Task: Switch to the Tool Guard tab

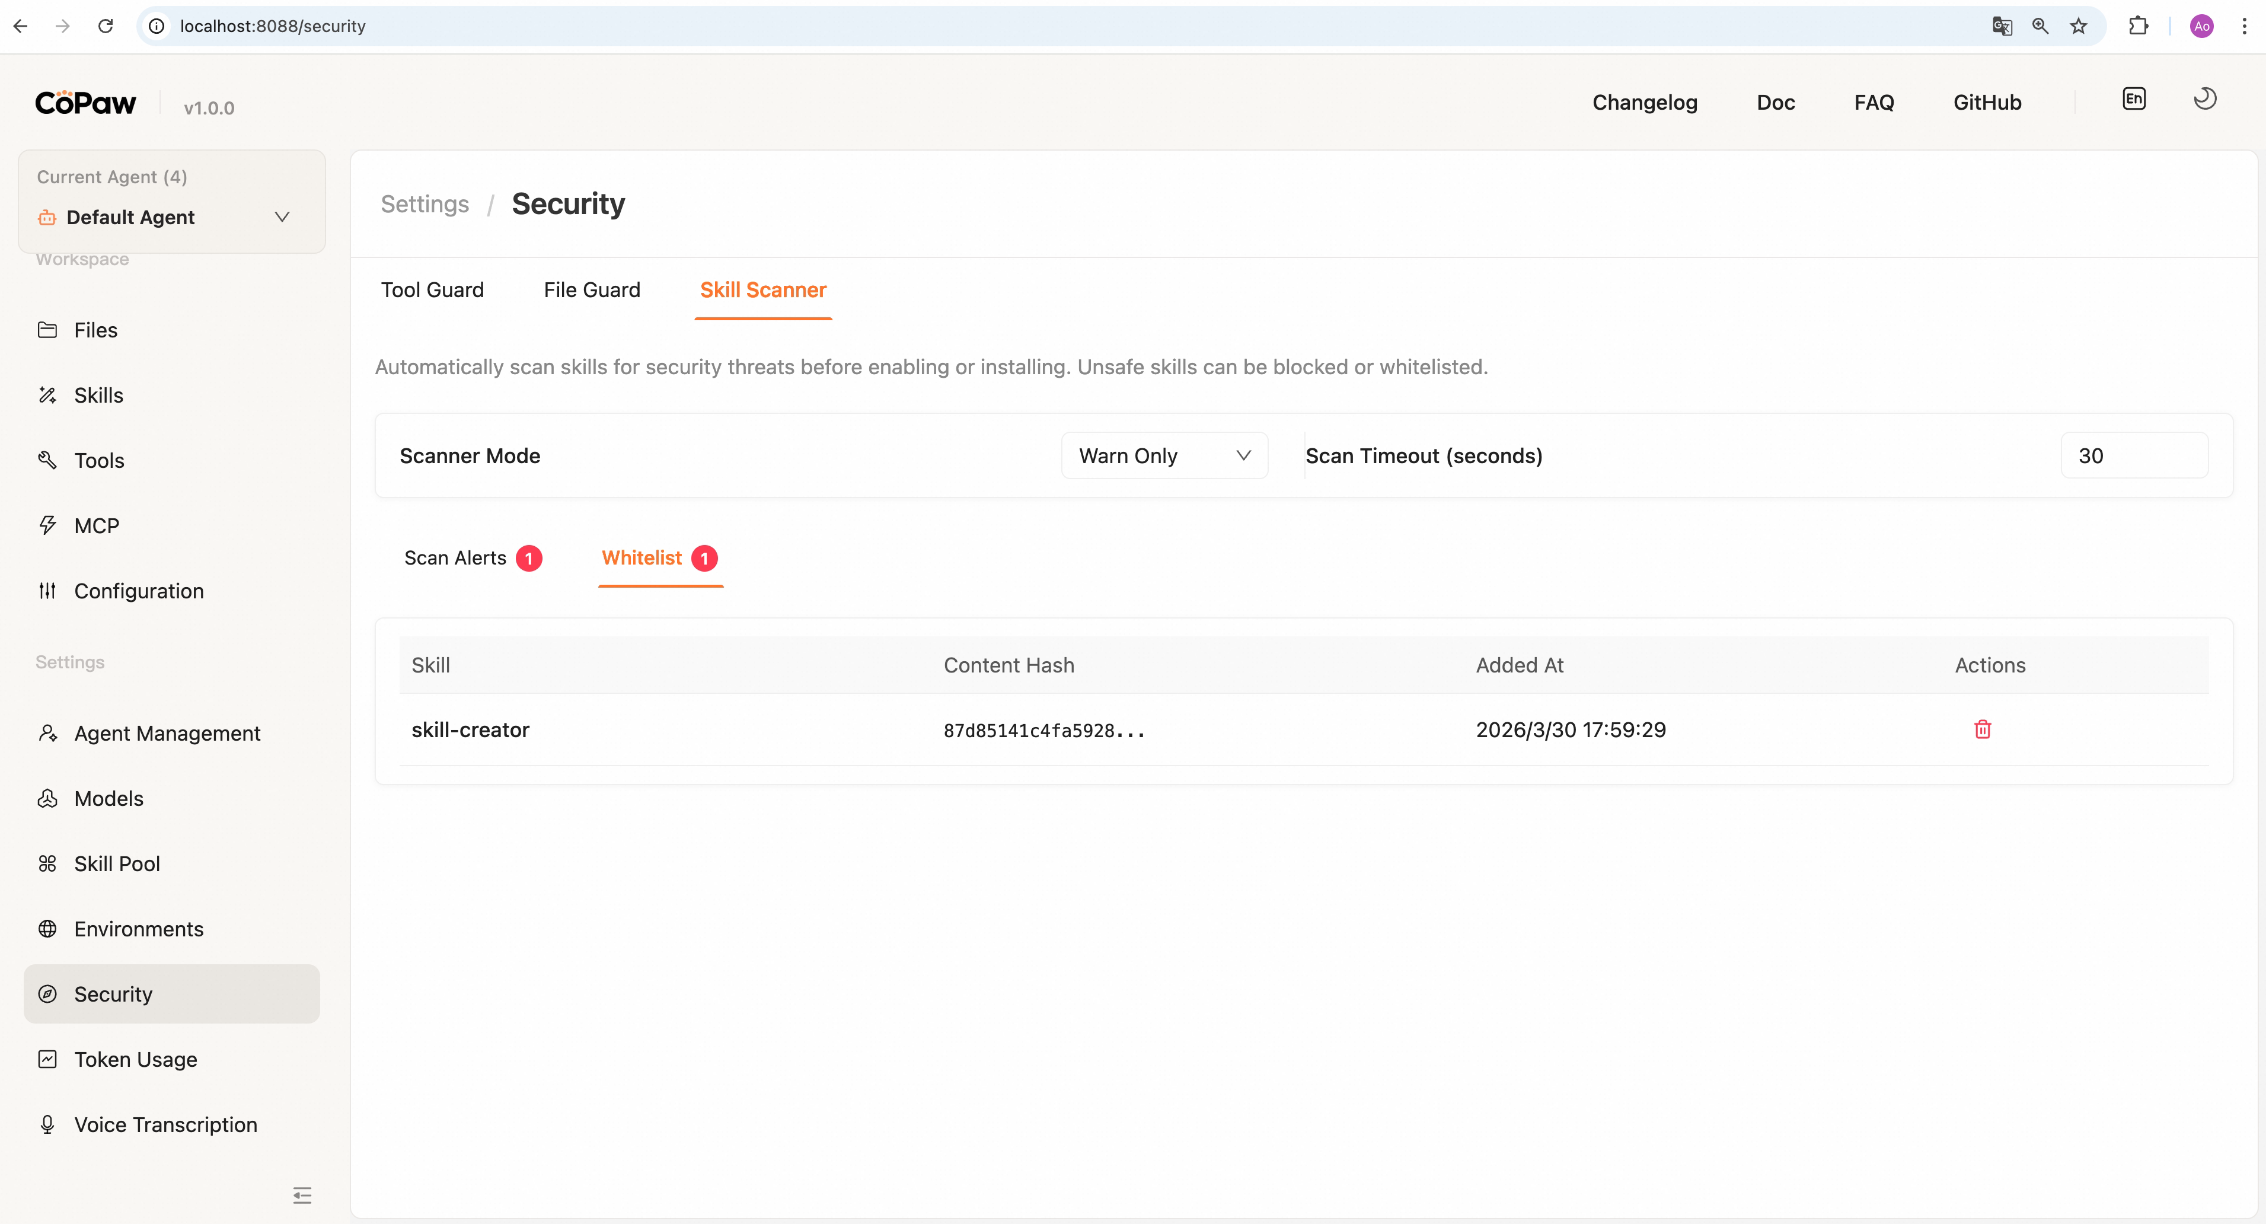Action: tap(432, 289)
